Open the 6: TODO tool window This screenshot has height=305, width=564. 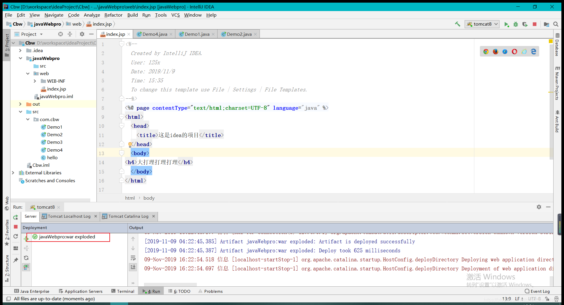(179, 291)
